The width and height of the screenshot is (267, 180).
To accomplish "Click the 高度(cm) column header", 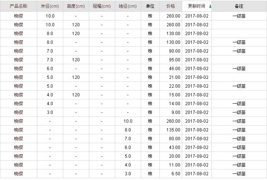I will [x=76, y=6].
